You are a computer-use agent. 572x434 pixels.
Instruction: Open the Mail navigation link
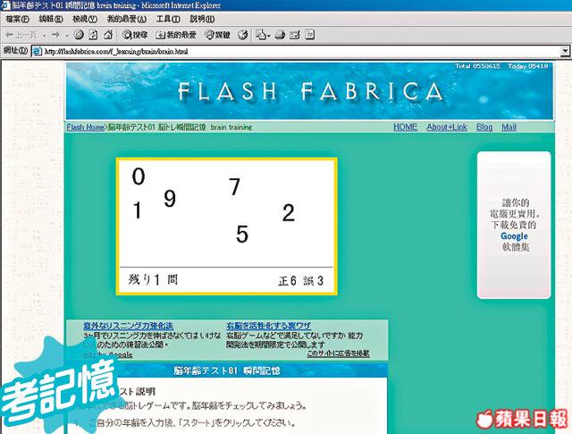[x=509, y=127]
